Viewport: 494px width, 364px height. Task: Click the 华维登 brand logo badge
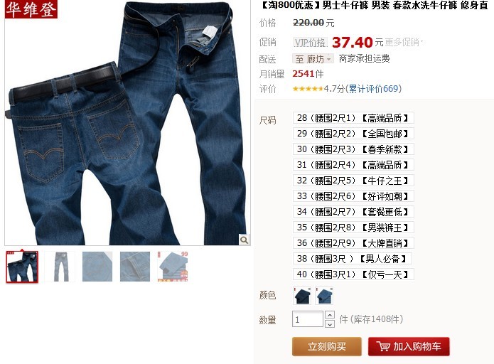point(31,9)
